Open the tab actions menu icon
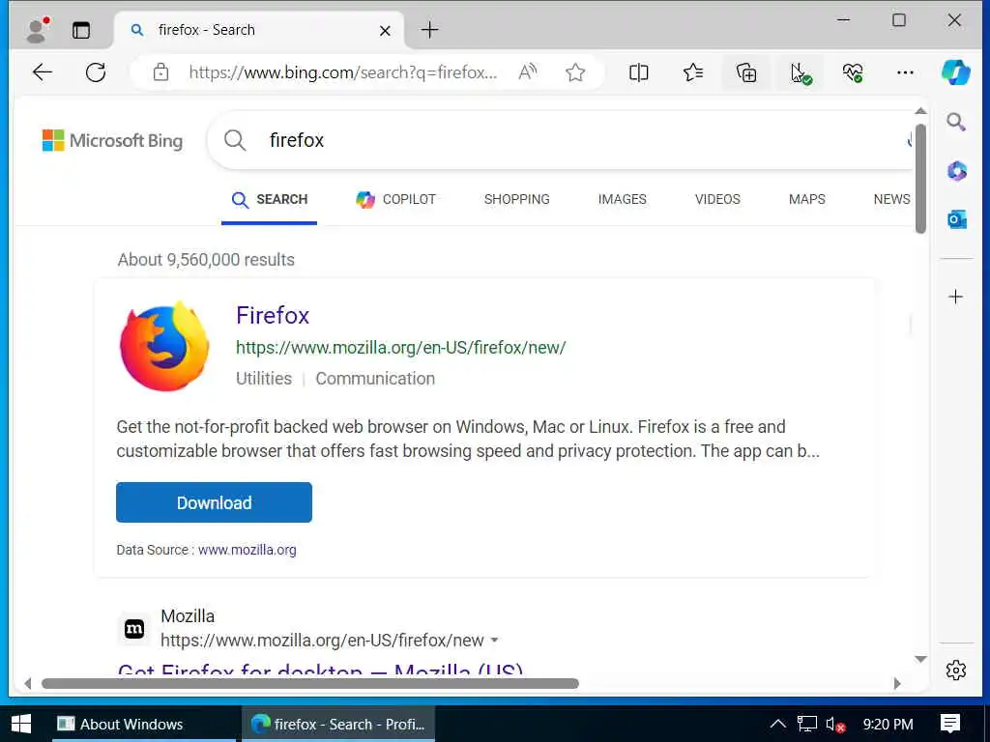Image resolution: width=990 pixels, height=742 pixels. pos(81,30)
